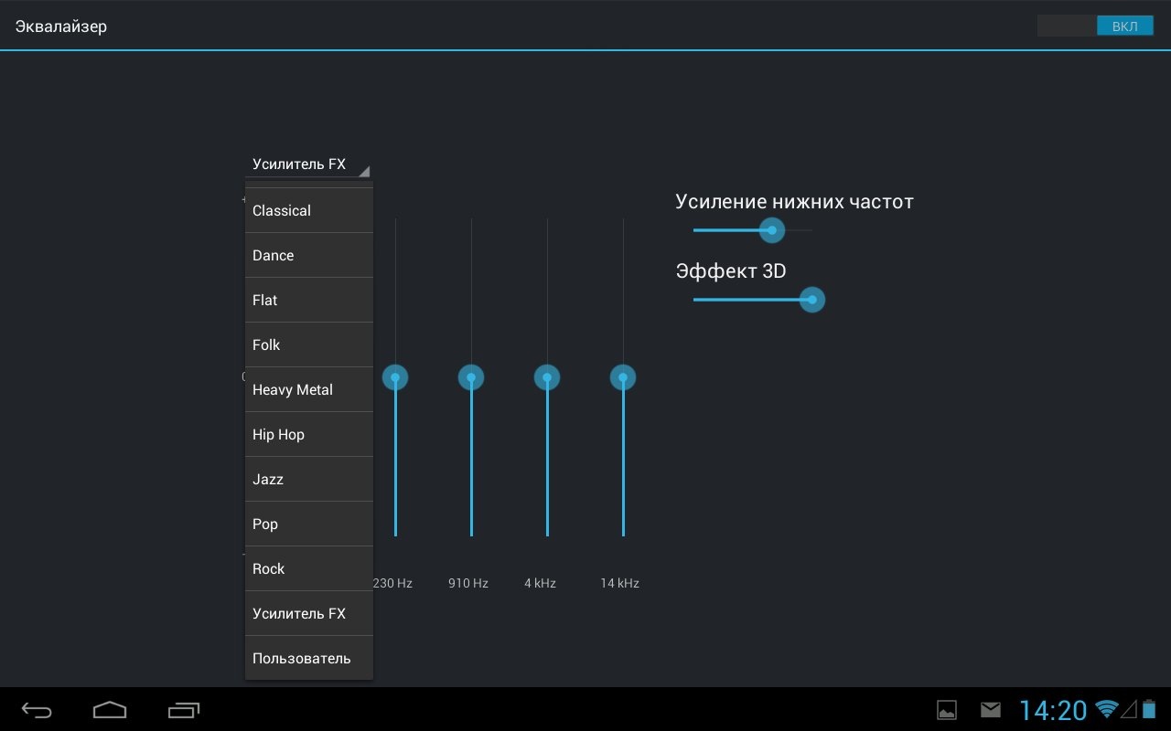Tap the Android back navigation icon
1171x731 pixels.
(38, 710)
